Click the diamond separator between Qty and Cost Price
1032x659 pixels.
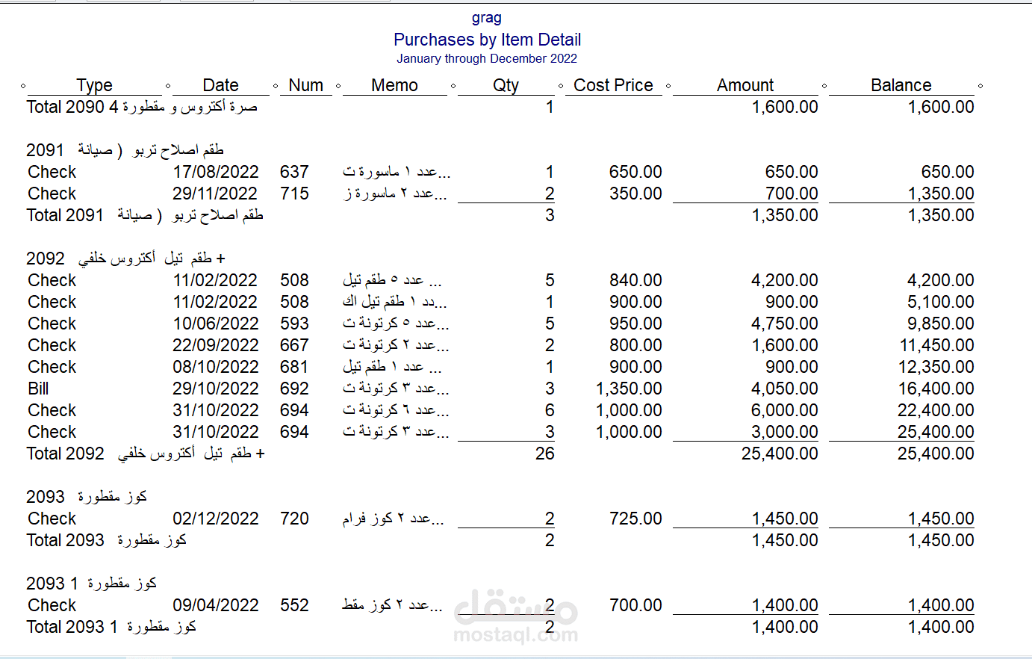(x=561, y=86)
